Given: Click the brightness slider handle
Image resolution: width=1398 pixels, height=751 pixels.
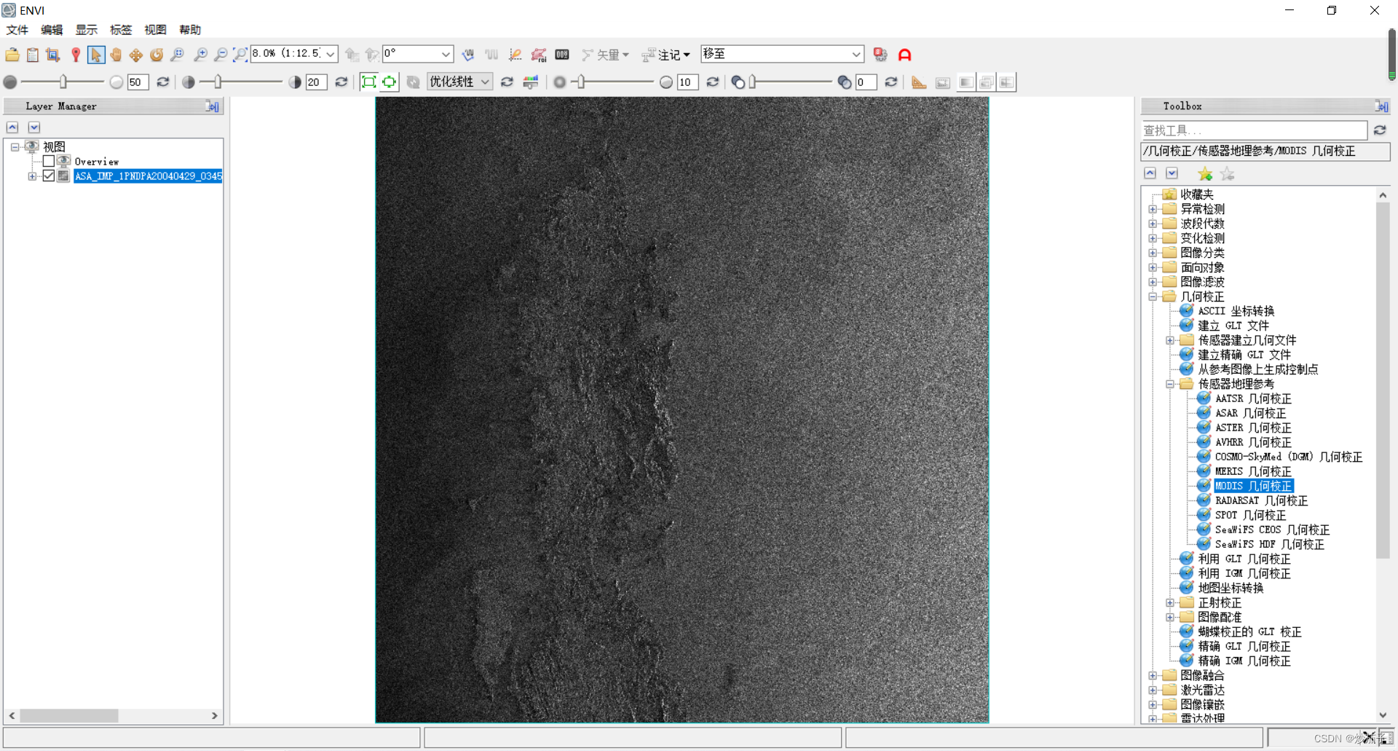Looking at the screenshot, I should pyautogui.click(x=63, y=82).
